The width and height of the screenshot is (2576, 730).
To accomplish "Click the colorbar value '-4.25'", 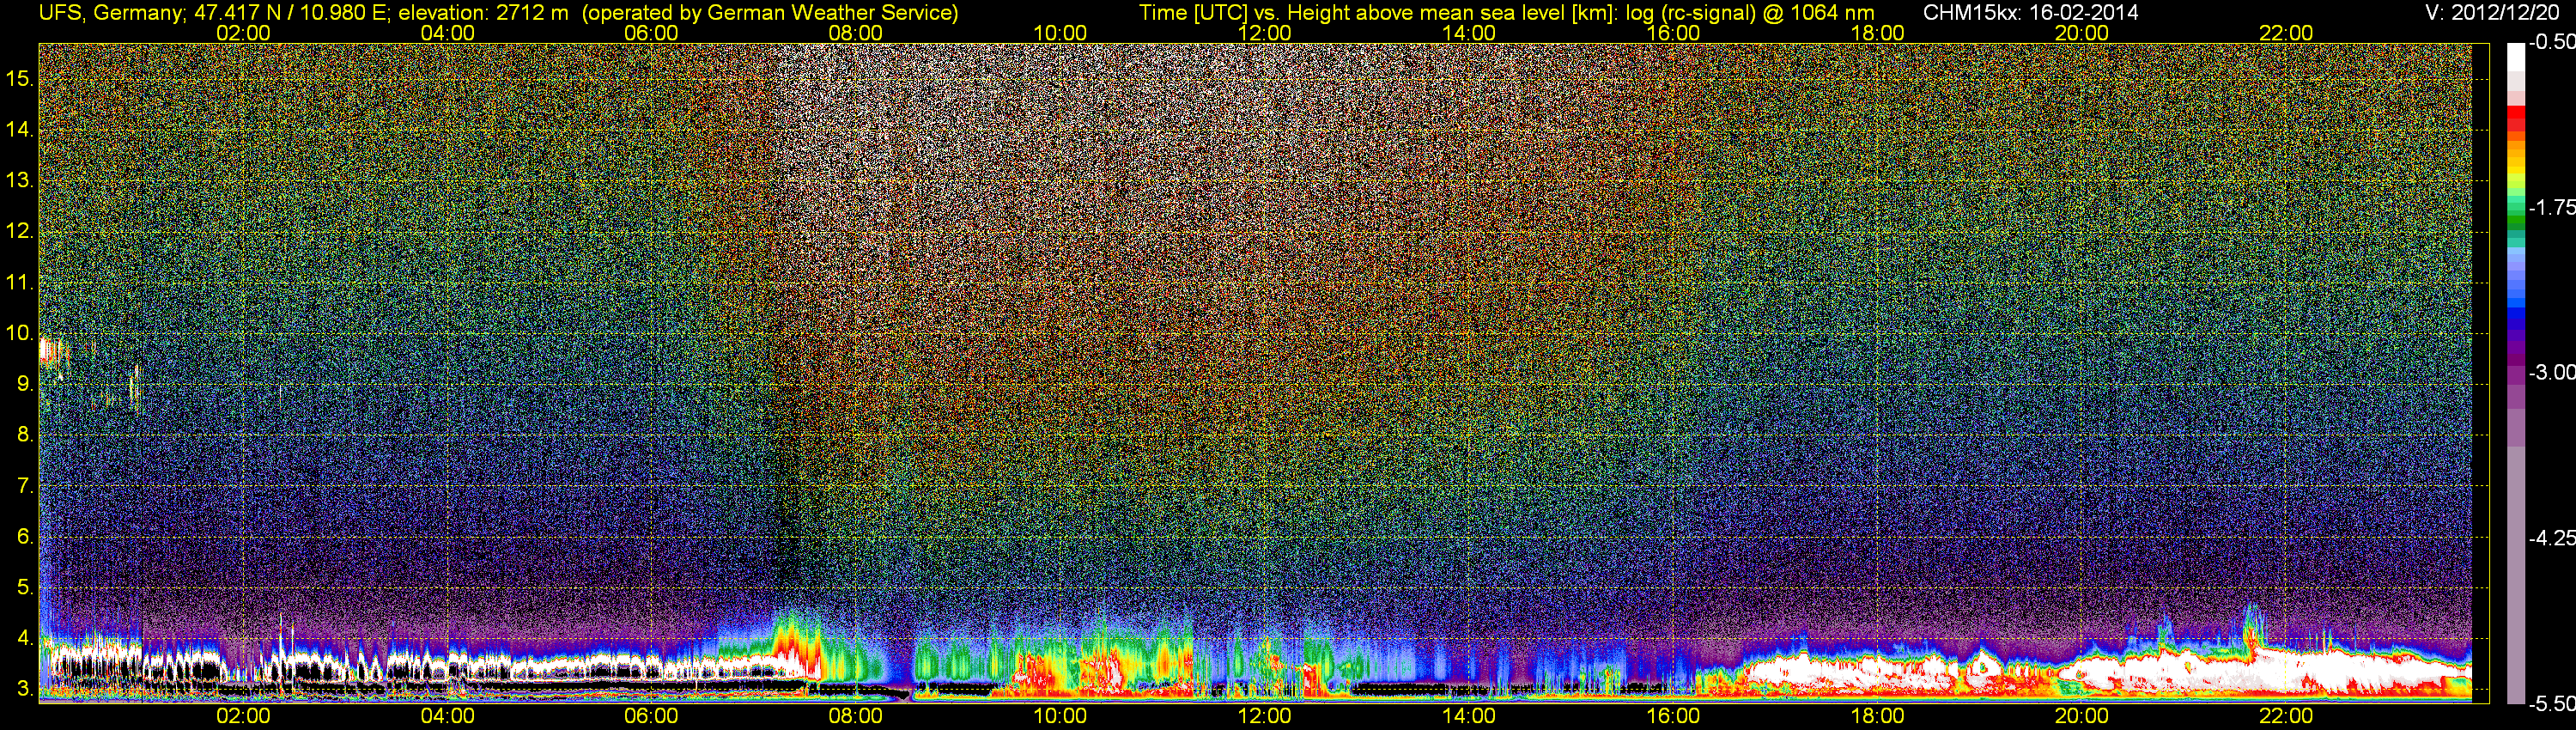I will click(x=2552, y=538).
